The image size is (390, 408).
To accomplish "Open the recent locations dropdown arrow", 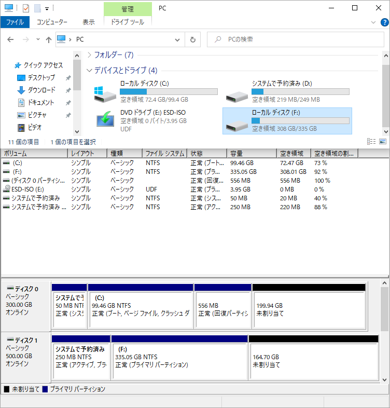I will (38, 39).
